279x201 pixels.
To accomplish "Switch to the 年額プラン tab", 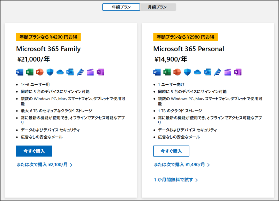I will click(x=121, y=7).
